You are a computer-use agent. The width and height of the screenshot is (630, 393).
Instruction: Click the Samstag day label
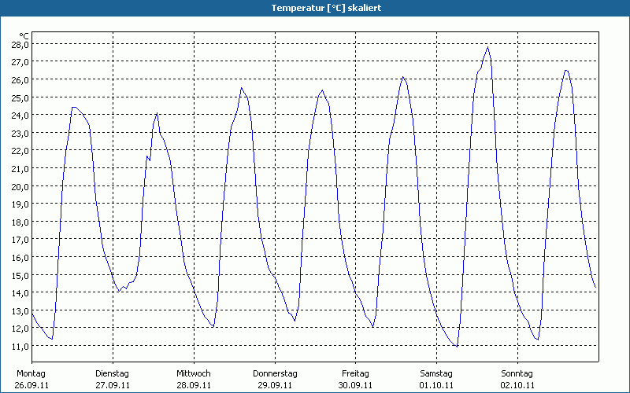click(x=436, y=373)
